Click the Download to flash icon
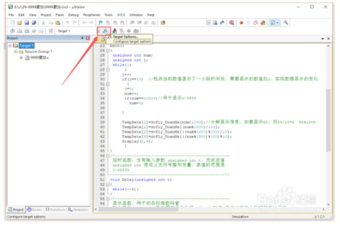340x226 pixels. [x=51, y=31]
